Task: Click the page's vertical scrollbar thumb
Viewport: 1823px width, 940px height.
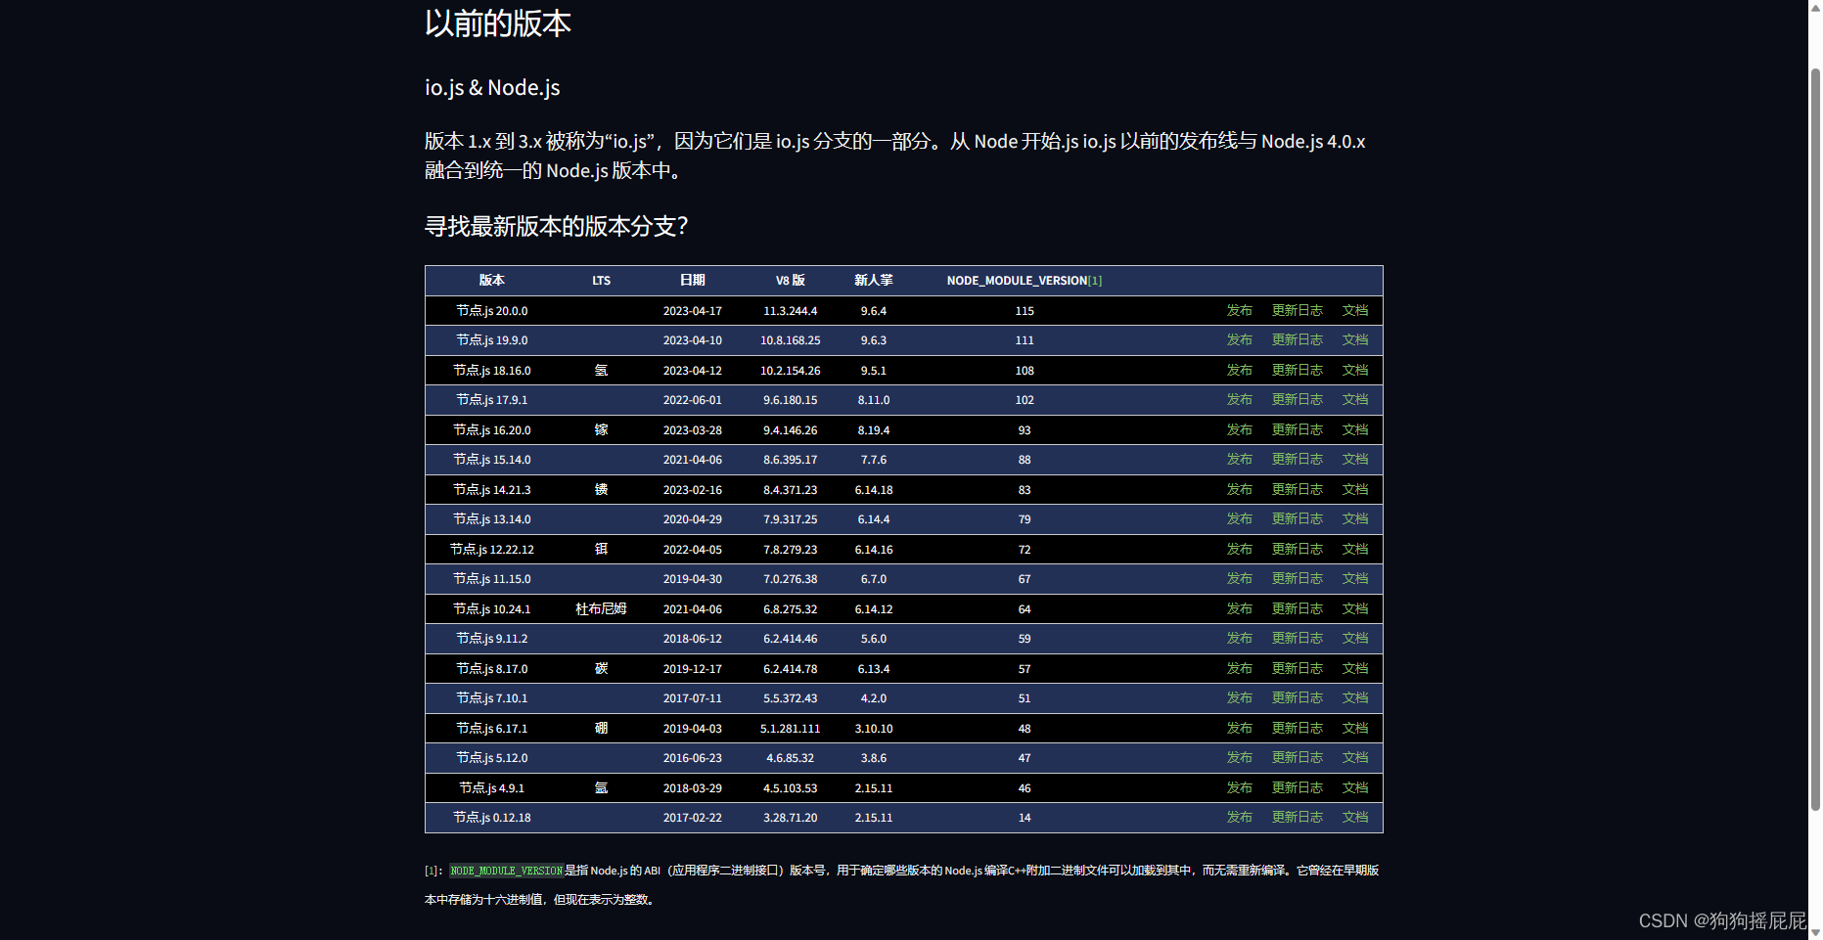Action: [x=1815, y=439]
